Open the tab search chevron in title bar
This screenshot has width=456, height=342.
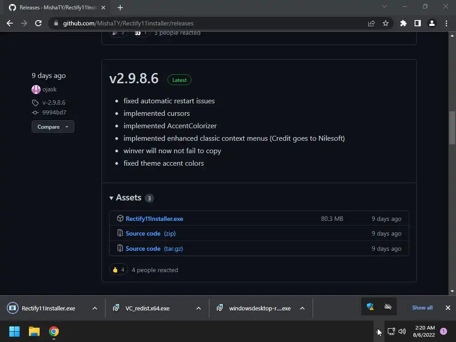click(x=384, y=6)
